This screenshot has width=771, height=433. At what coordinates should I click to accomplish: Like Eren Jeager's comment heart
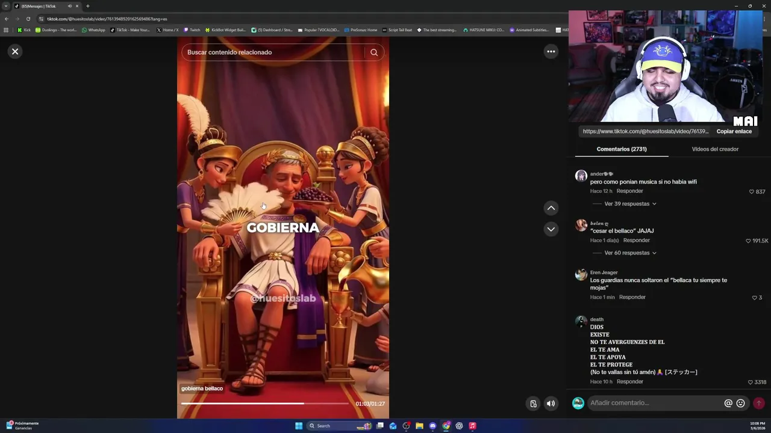pos(754,298)
